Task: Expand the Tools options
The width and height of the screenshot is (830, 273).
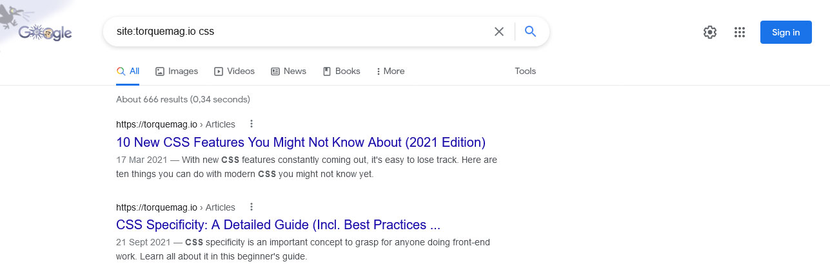Action: (x=525, y=71)
